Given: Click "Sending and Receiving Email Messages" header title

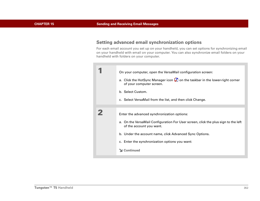Looking at the screenshot, I should pyautogui.click(x=127, y=24).
